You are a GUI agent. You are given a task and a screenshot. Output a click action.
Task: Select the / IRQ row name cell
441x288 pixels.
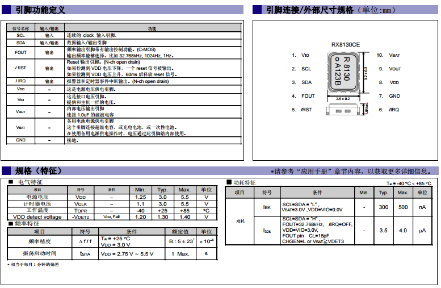20,81
